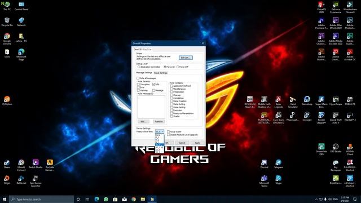Check the Force WARP checkbox
The width and height of the screenshot is (361, 203).
coord(168,131)
